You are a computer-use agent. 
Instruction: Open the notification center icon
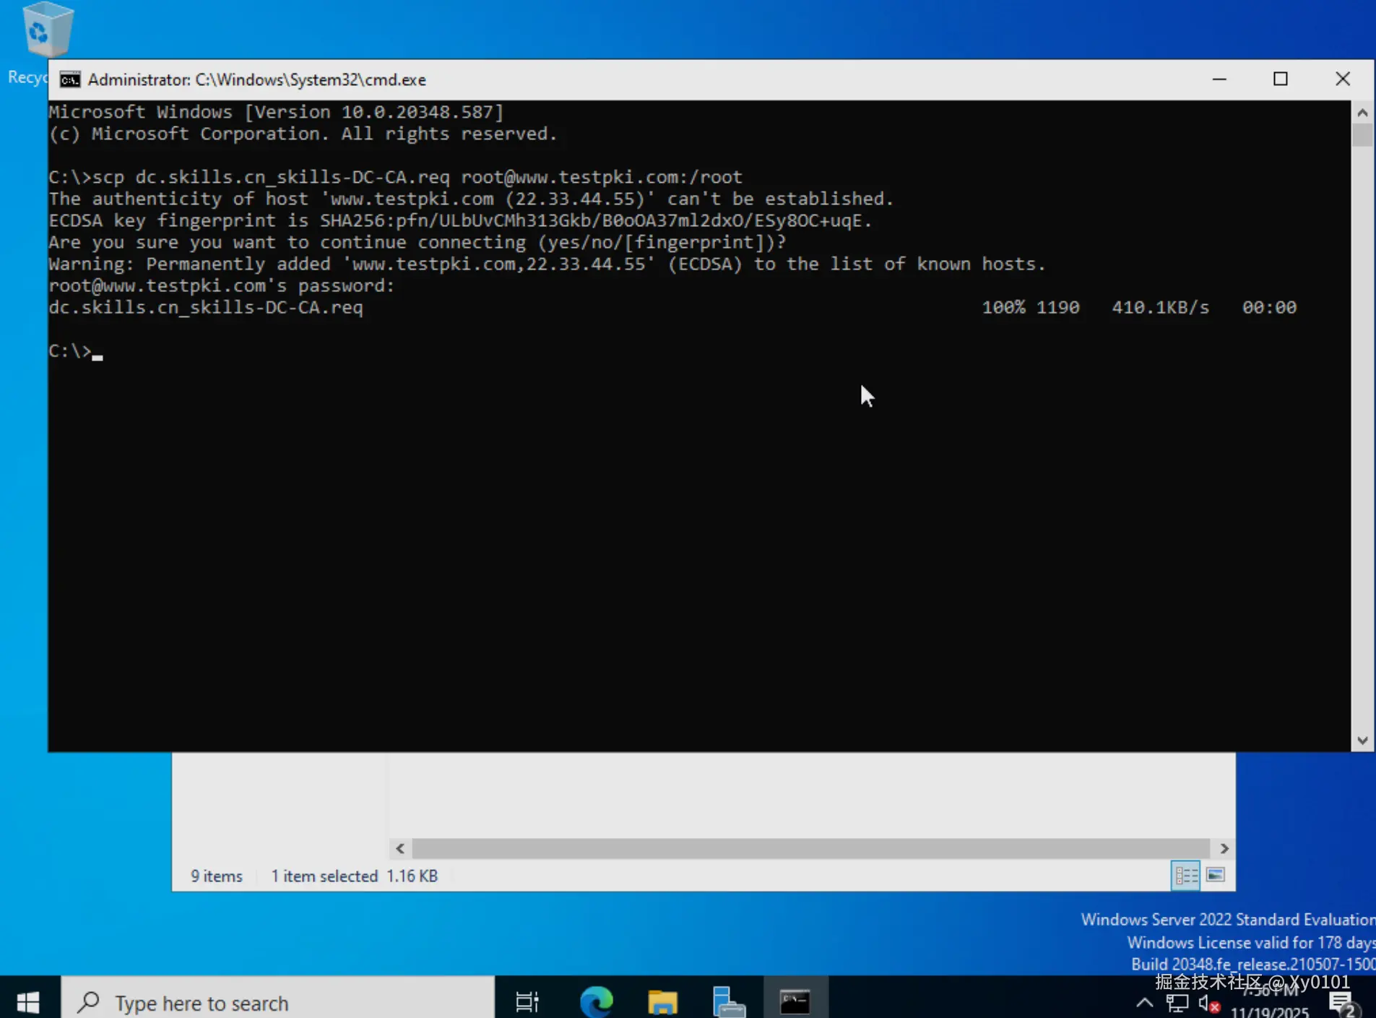1342,1004
